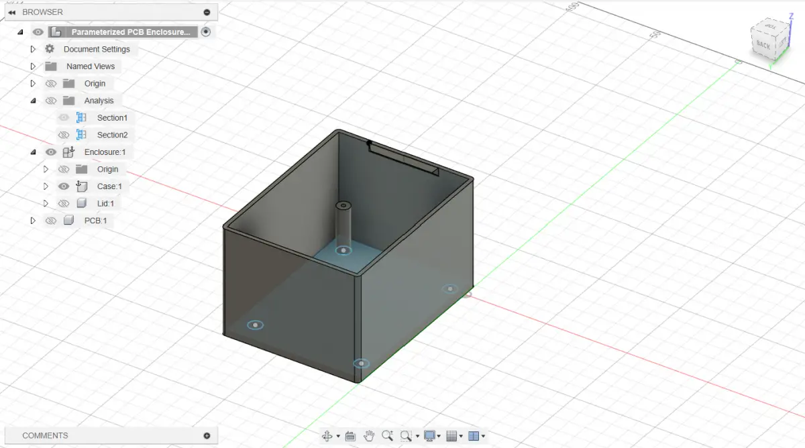Viewport: 805px width, 448px height.
Task: Show the Lid:1 component via eye icon
Action: pyautogui.click(x=64, y=204)
